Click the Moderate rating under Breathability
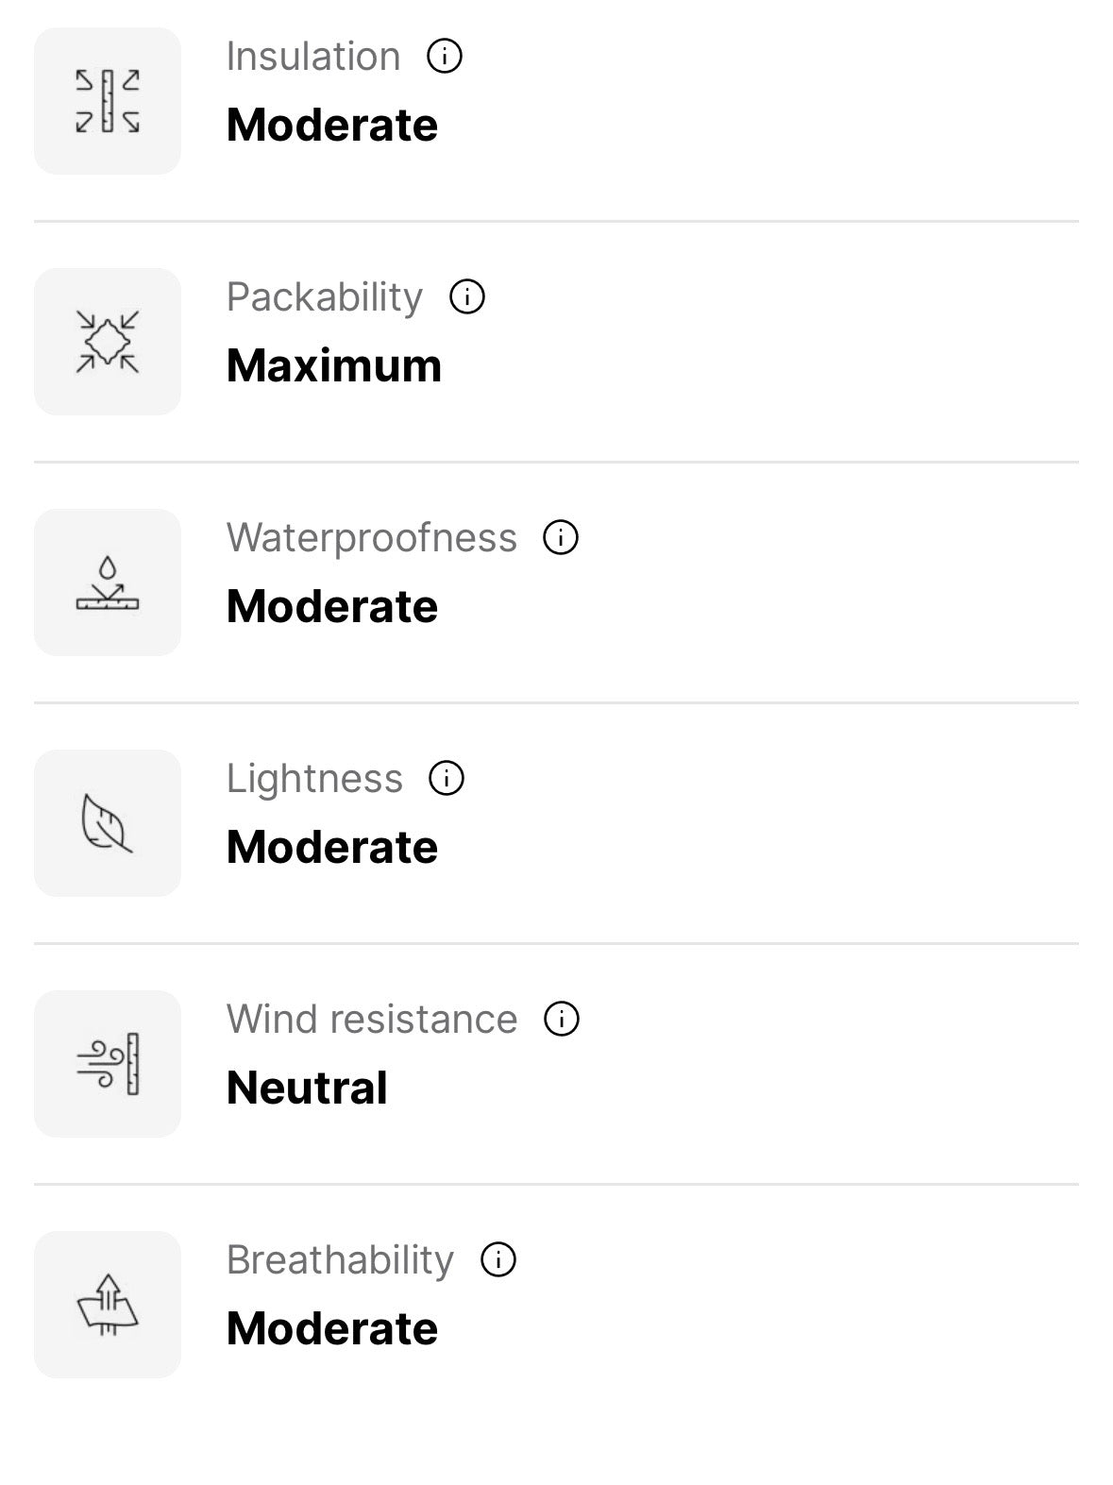 coord(332,1329)
